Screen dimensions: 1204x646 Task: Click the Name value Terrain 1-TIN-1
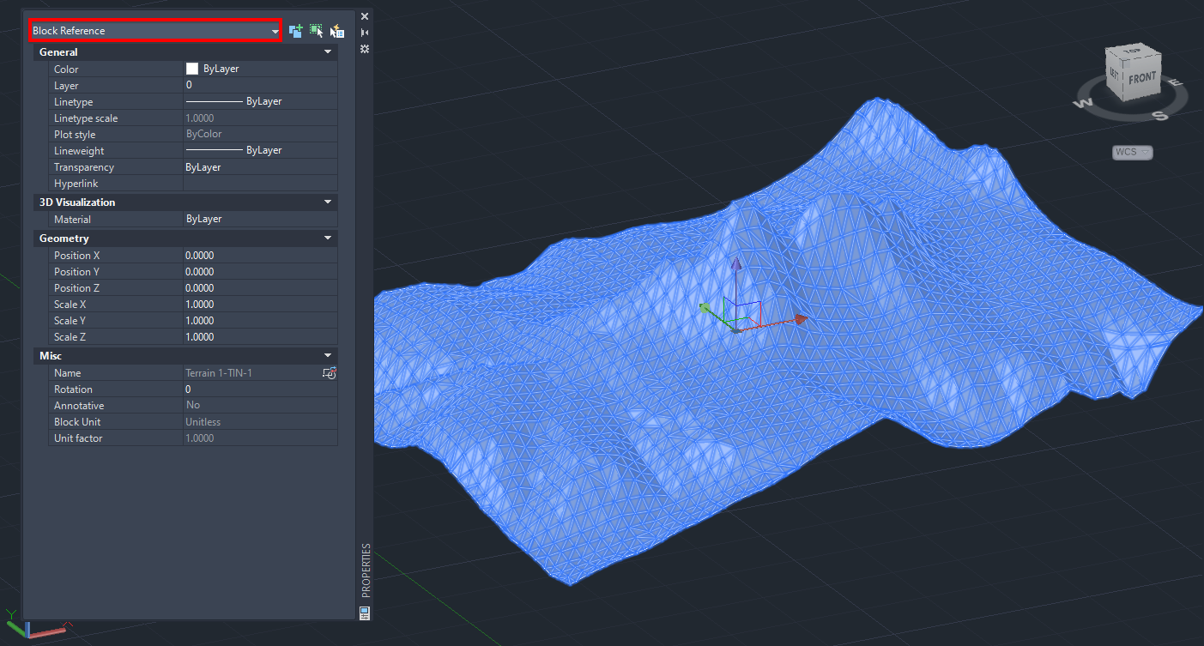tap(219, 373)
